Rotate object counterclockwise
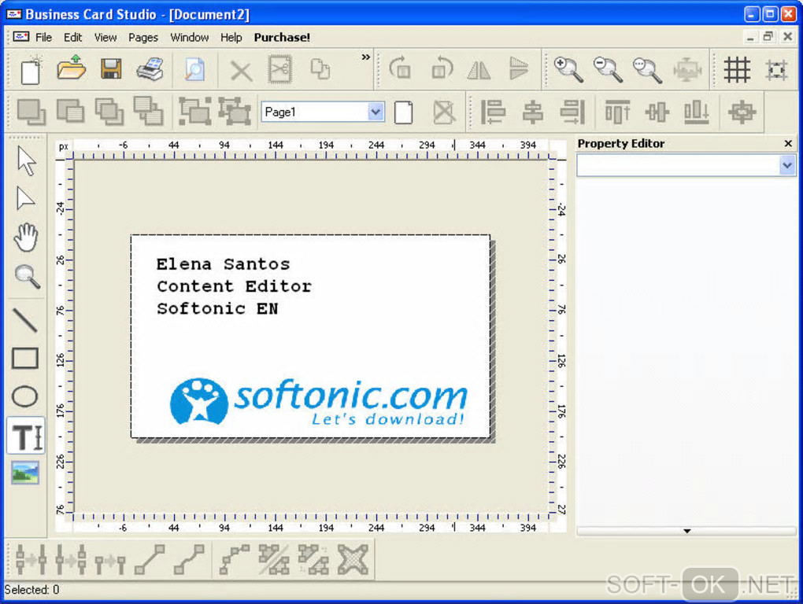This screenshot has height=604, width=803. [x=442, y=68]
